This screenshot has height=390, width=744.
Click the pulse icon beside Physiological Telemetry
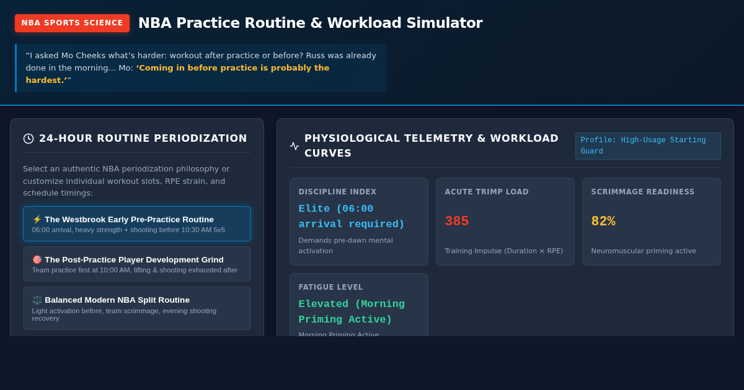point(294,146)
